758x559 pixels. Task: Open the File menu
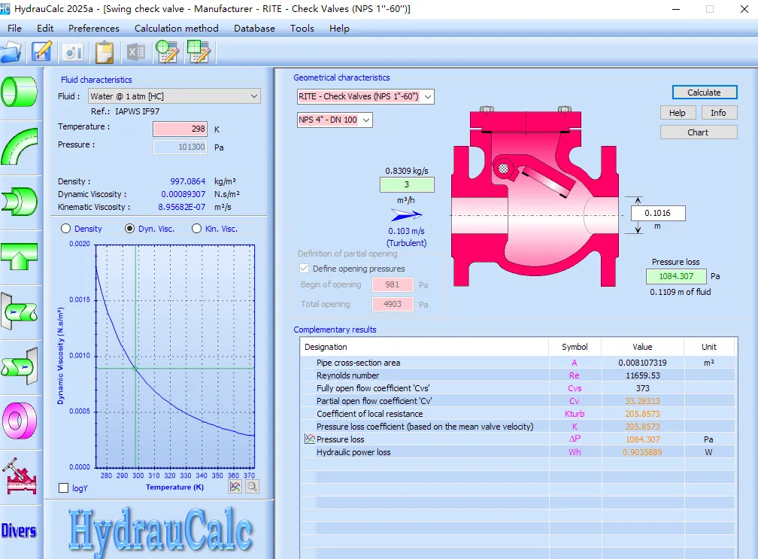[14, 28]
